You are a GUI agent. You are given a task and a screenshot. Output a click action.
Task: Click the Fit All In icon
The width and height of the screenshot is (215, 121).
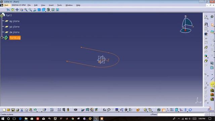[x=13, y=10]
